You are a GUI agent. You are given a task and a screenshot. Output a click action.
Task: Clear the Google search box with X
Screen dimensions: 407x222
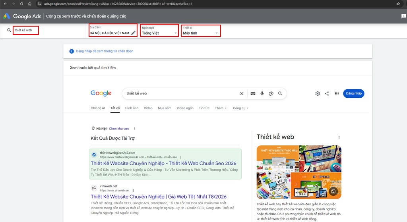point(242,94)
